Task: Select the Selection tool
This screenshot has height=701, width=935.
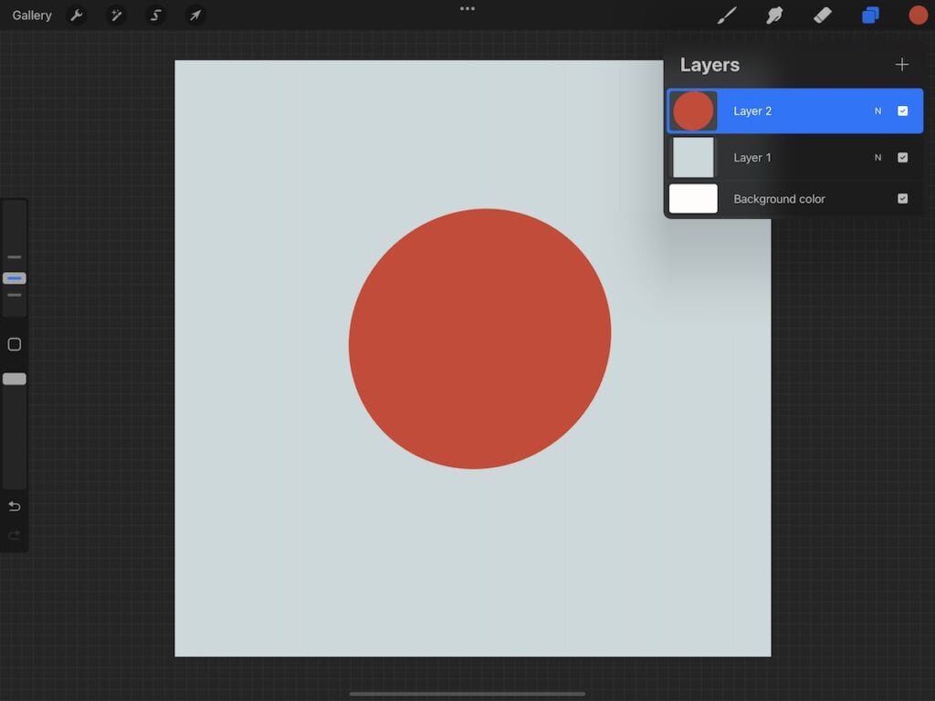Action: point(155,15)
